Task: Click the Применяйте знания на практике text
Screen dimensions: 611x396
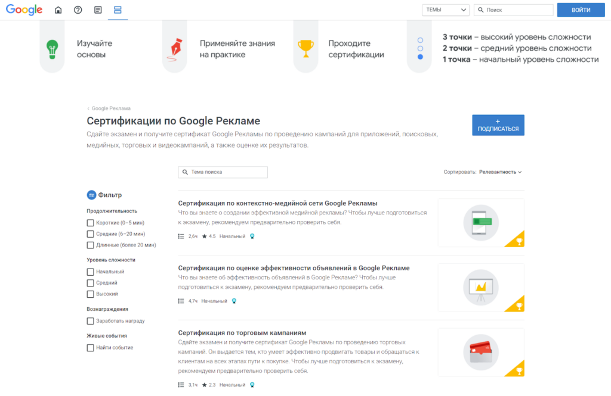Action: pyautogui.click(x=237, y=49)
